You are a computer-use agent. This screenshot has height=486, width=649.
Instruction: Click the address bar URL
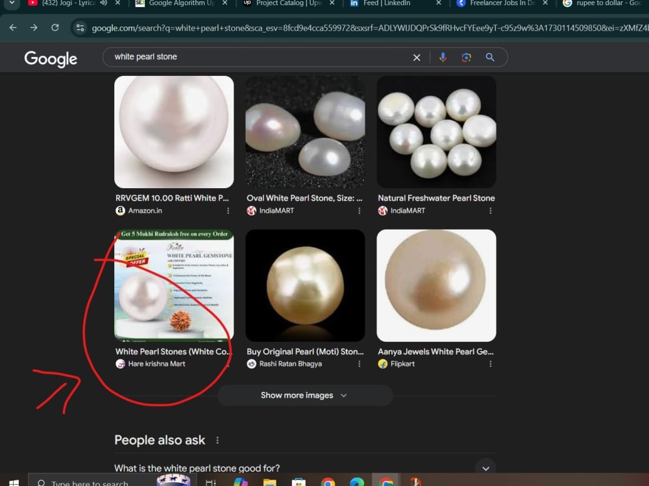(369, 28)
